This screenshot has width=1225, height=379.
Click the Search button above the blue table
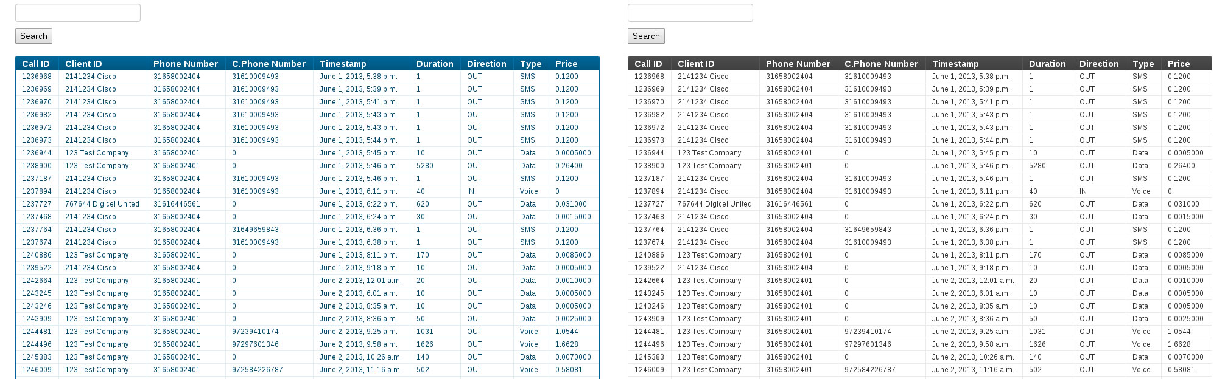click(x=33, y=36)
